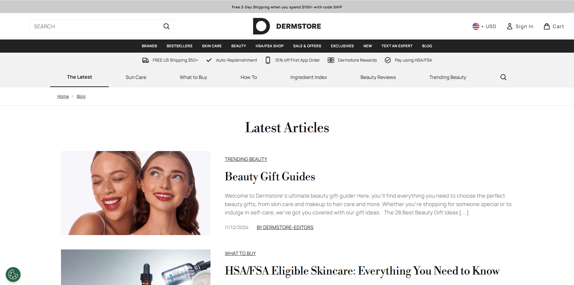Switch to the Sun Care tab
Viewport: 574px width, 285px height.
(136, 77)
